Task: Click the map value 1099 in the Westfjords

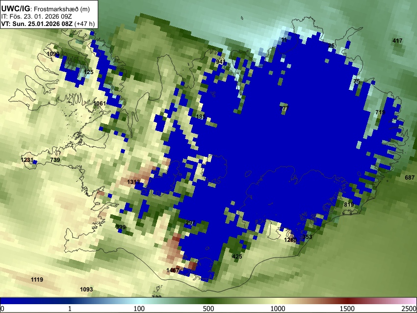Action: click(x=53, y=54)
